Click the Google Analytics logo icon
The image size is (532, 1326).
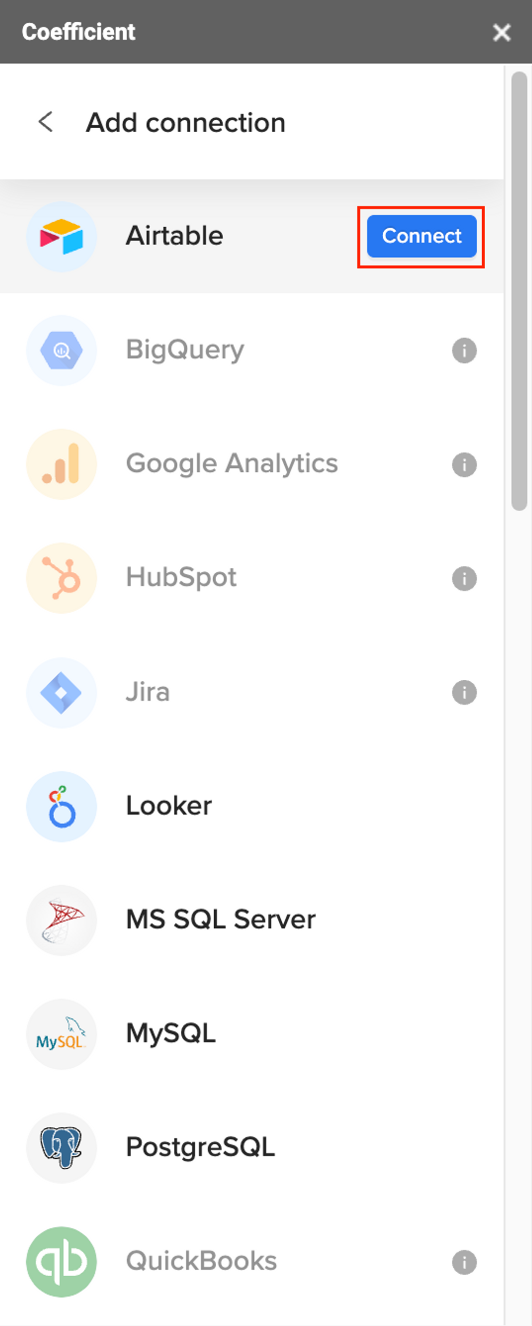pyautogui.click(x=61, y=464)
